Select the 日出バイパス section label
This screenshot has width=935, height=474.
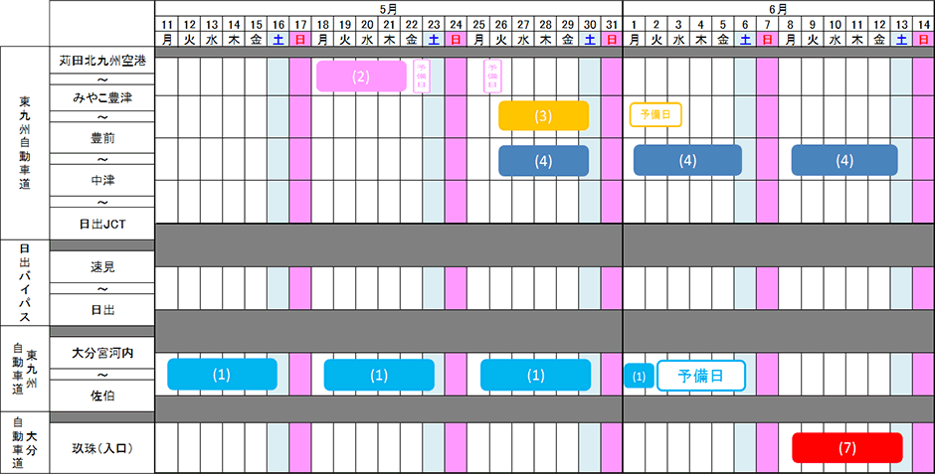25,282
